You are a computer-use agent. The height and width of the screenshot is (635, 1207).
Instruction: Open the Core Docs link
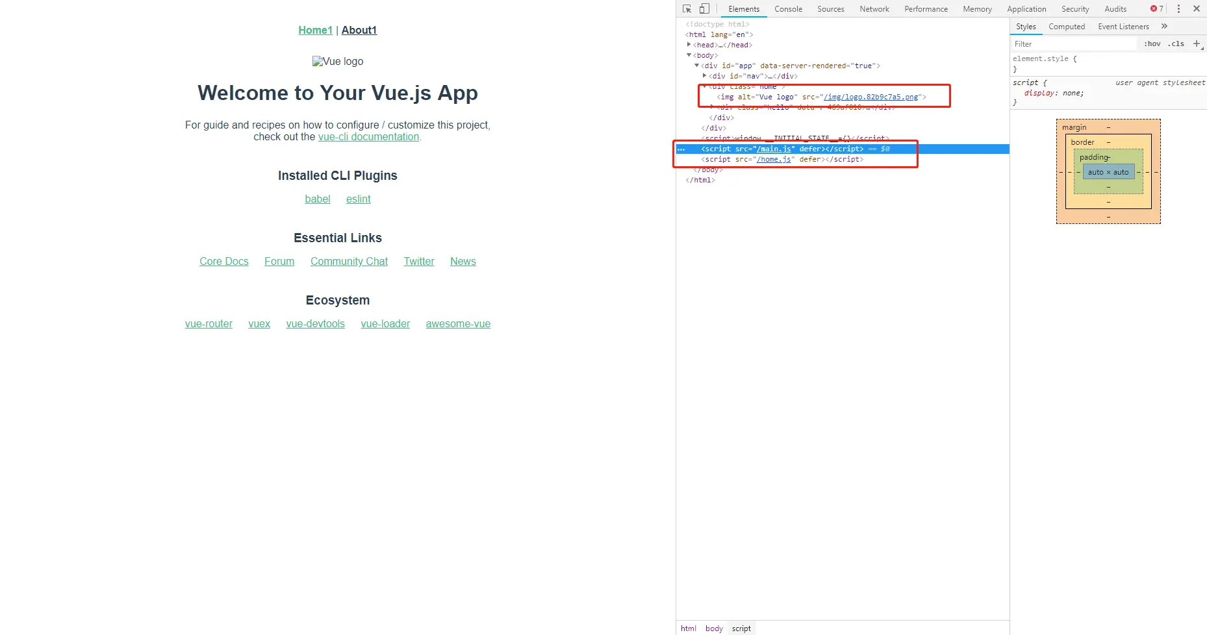click(x=224, y=261)
